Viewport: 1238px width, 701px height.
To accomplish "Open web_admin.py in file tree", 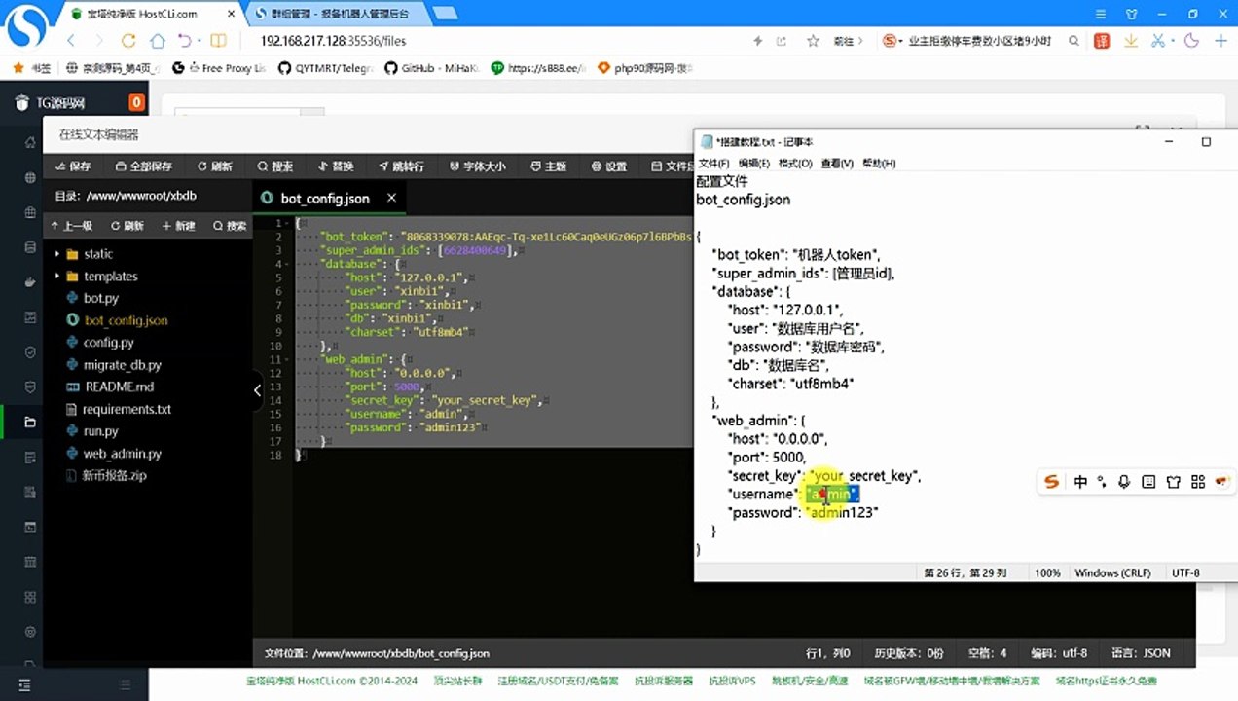I will (122, 454).
